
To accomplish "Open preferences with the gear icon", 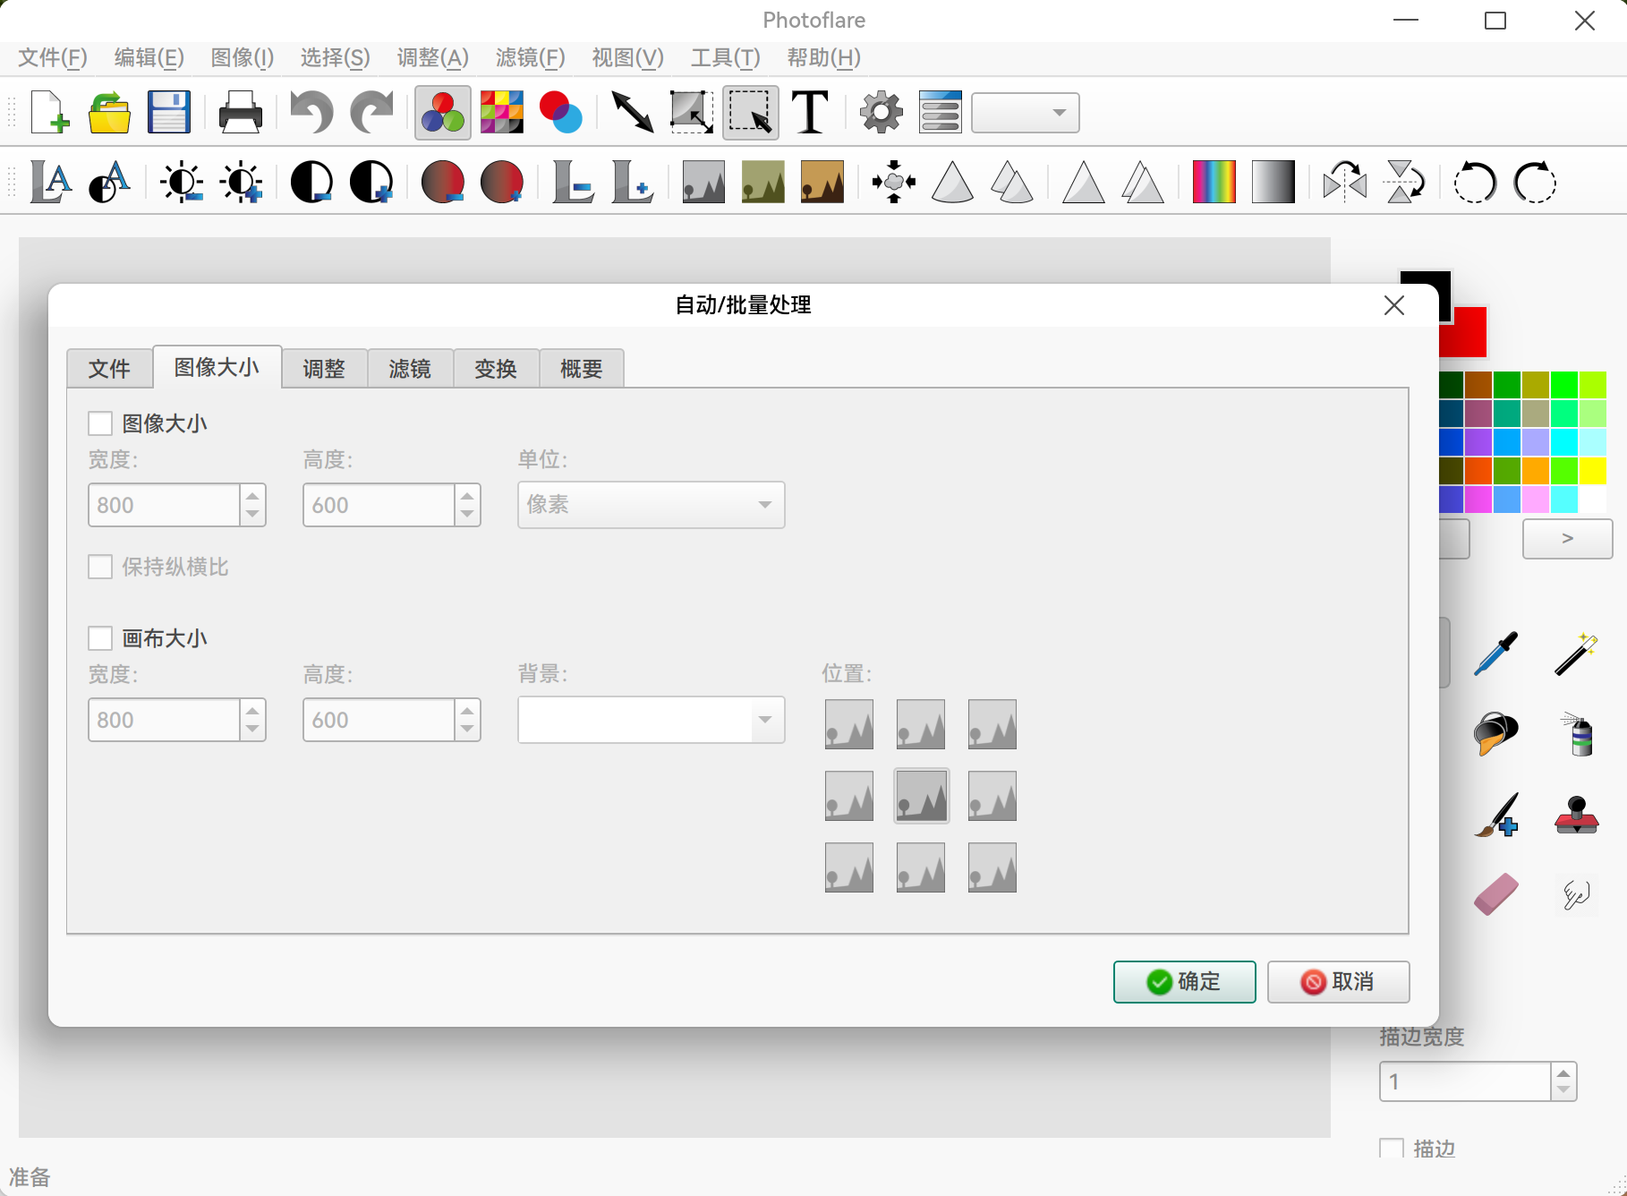I will tap(882, 113).
